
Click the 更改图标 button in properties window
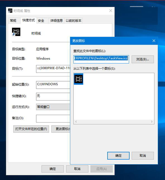click(61, 129)
